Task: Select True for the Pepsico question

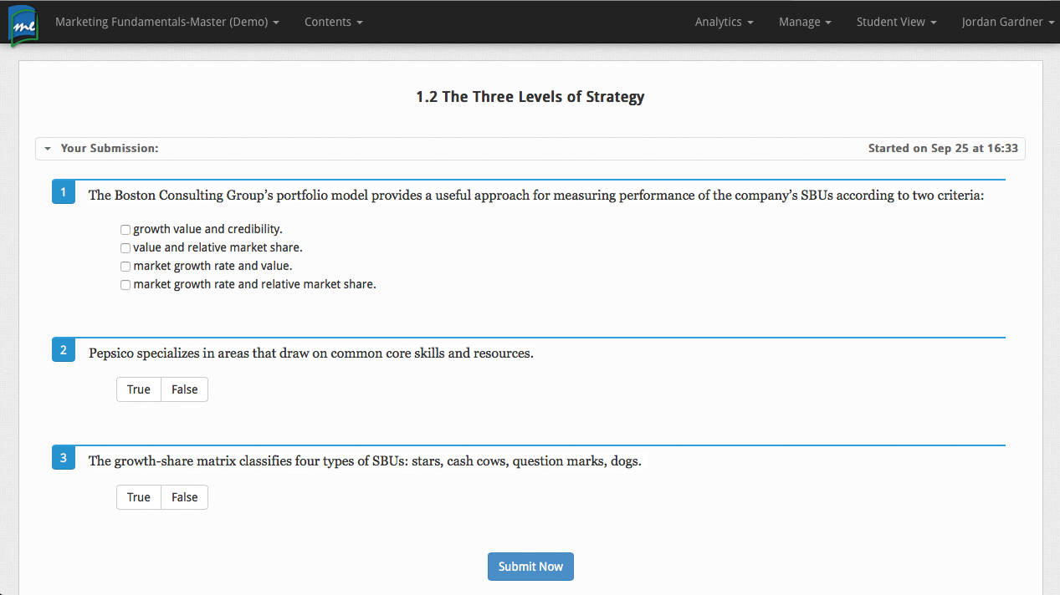Action: [x=138, y=389]
